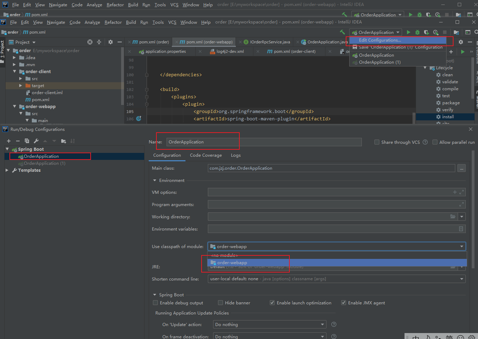Copy the selected run configuration
Viewport: 478px width, 339px height.
[x=27, y=141]
